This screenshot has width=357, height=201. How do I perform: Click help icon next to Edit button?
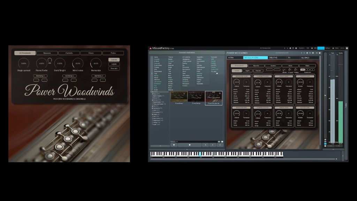click(x=312, y=48)
